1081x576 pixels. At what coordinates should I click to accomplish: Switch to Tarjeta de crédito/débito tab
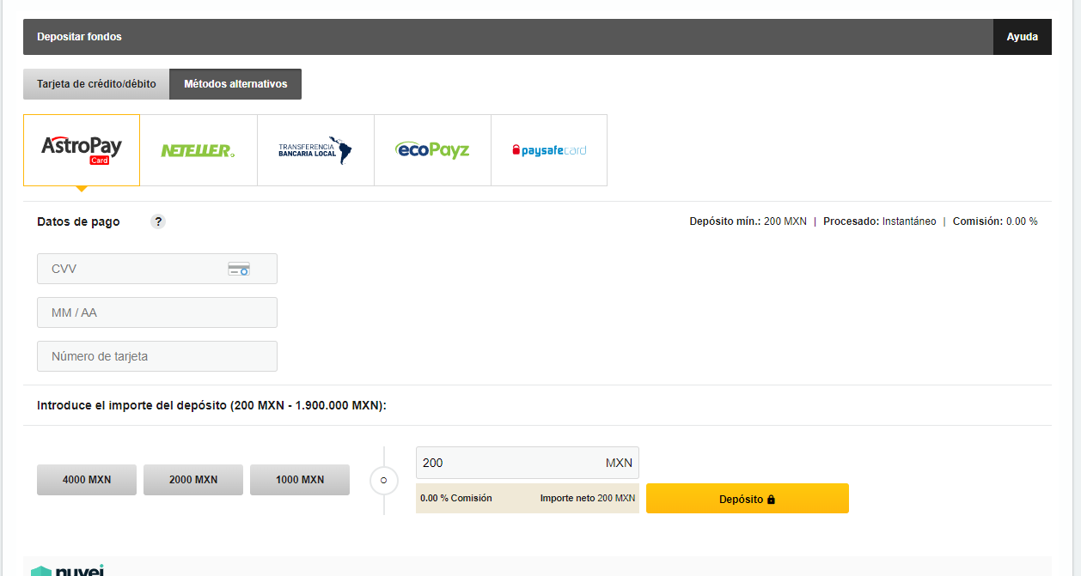96,84
